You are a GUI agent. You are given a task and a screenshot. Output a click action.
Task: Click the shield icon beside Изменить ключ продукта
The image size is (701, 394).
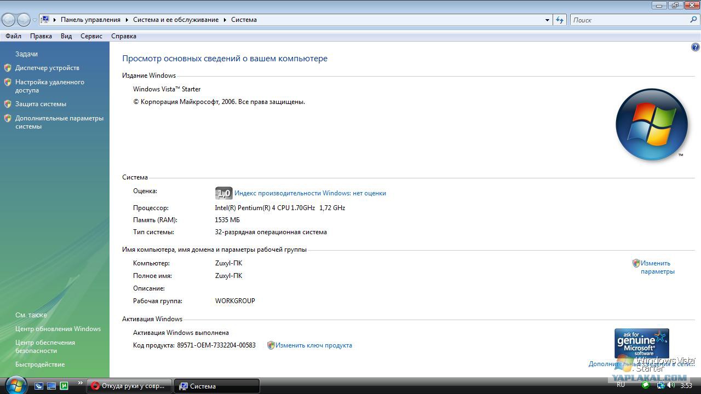[x=271, y=345]
